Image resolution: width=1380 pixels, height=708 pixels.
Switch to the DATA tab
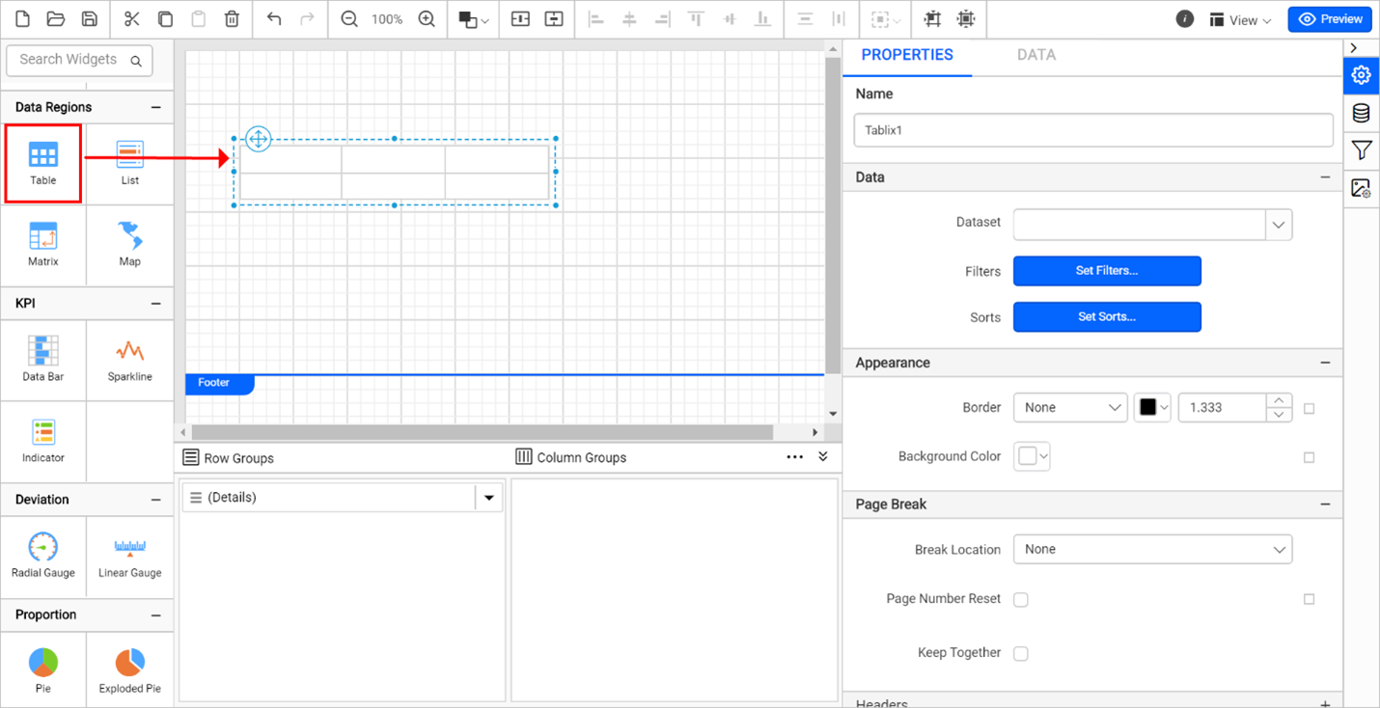point(1036,55)
